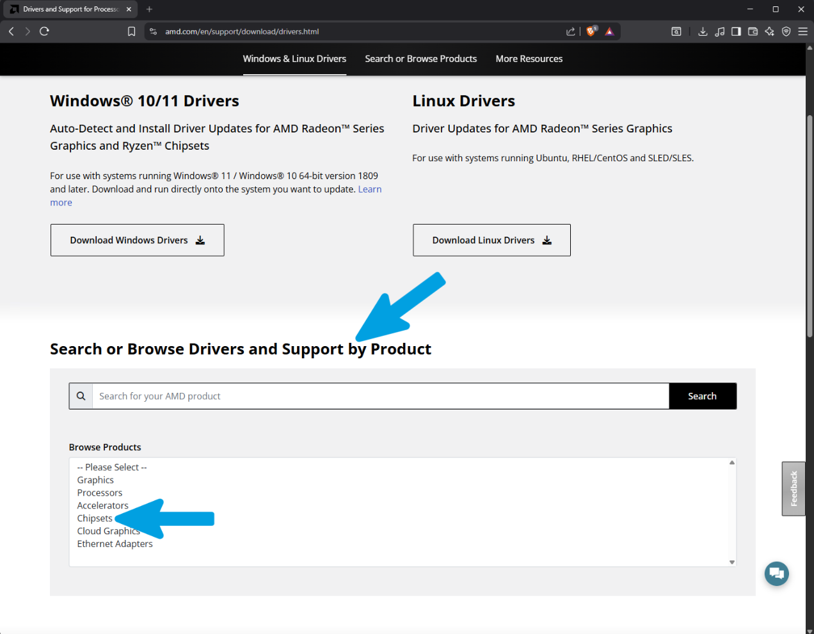
Task: Open the live chat bubble icon
Action: point(777,573)
